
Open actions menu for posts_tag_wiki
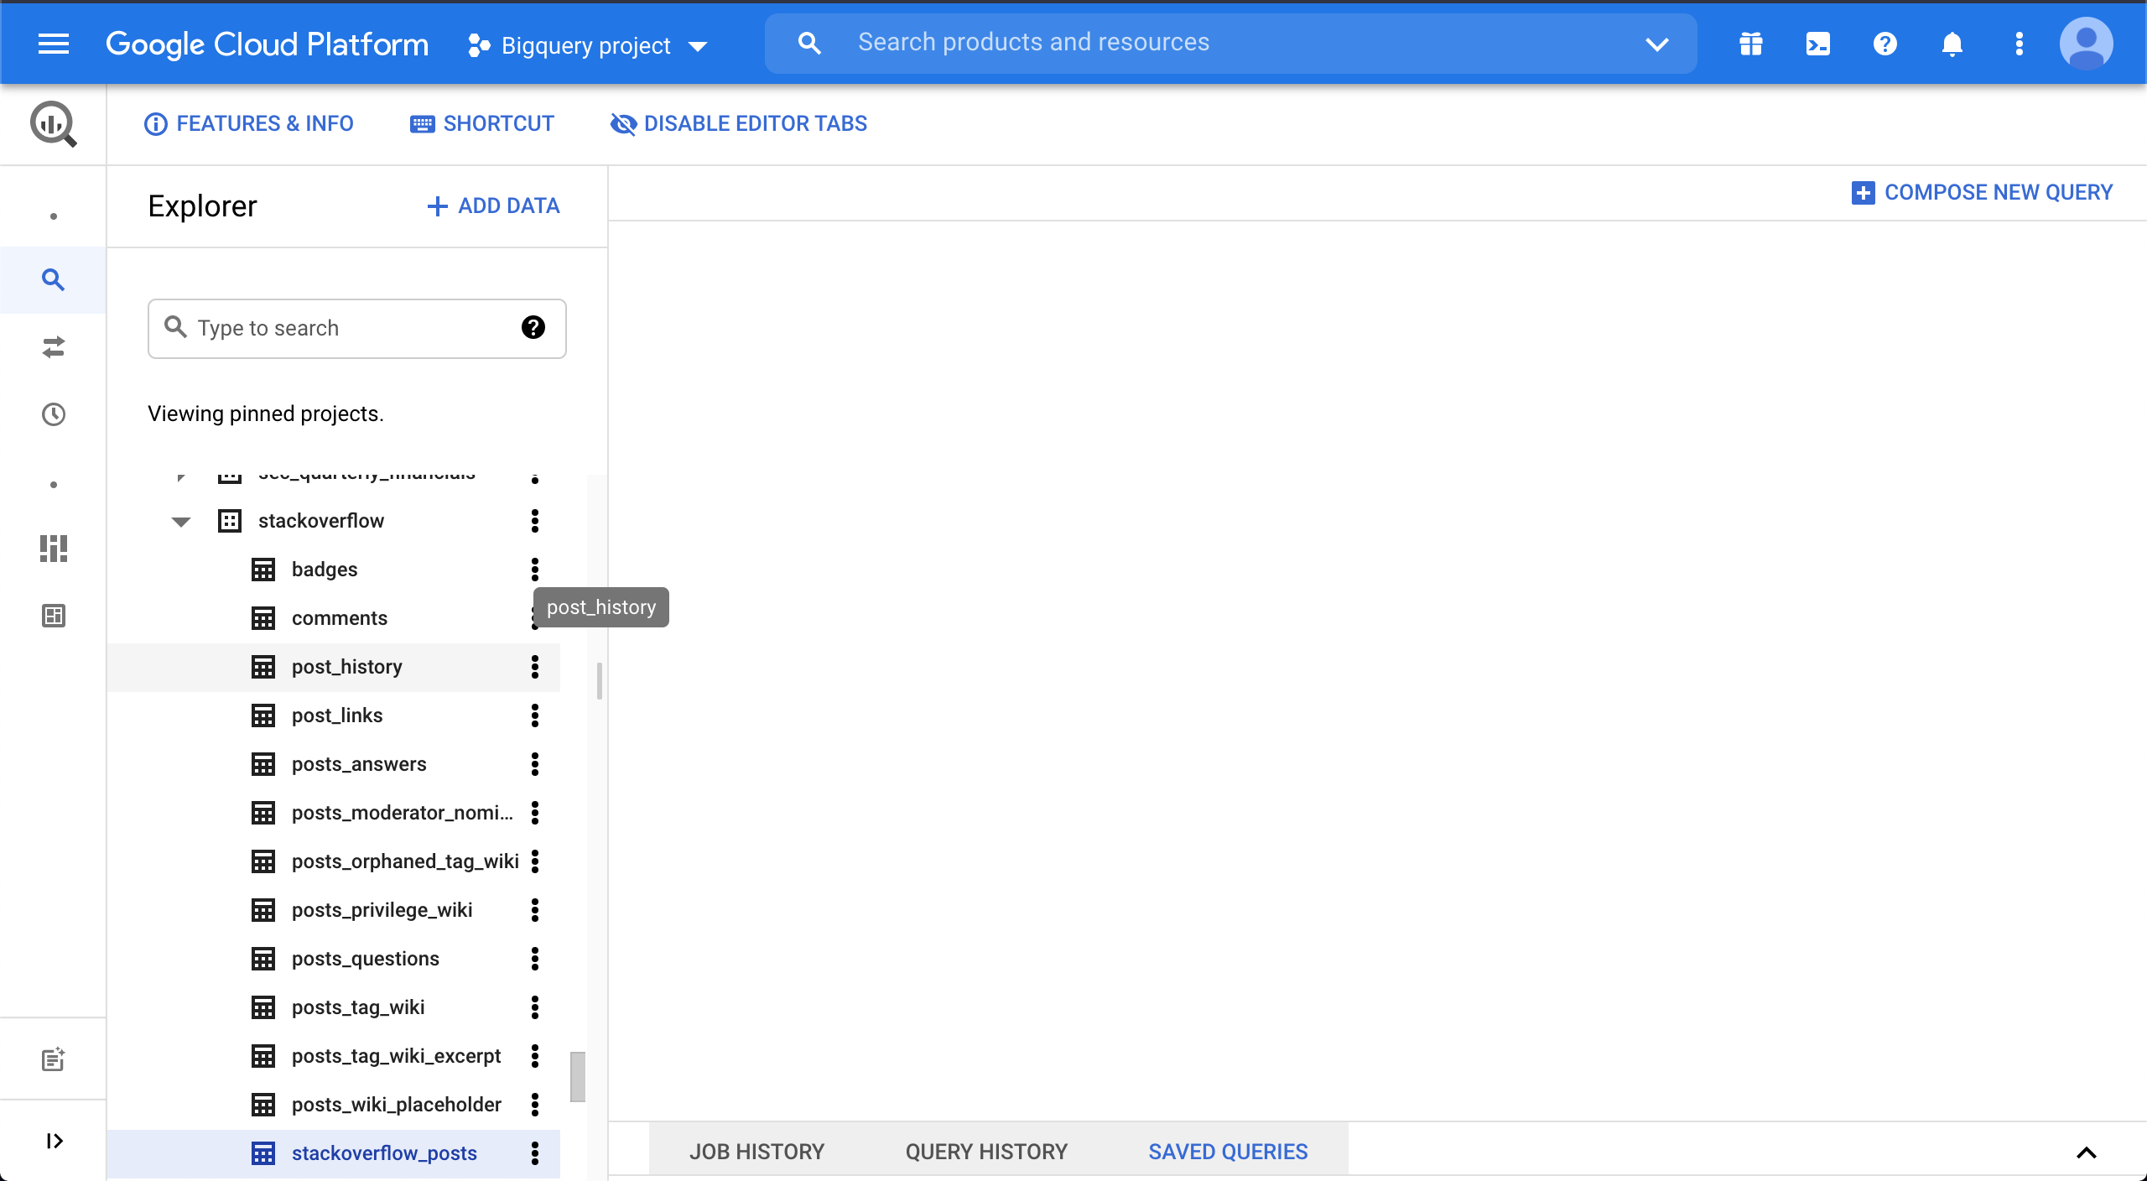click(535, 1007)
